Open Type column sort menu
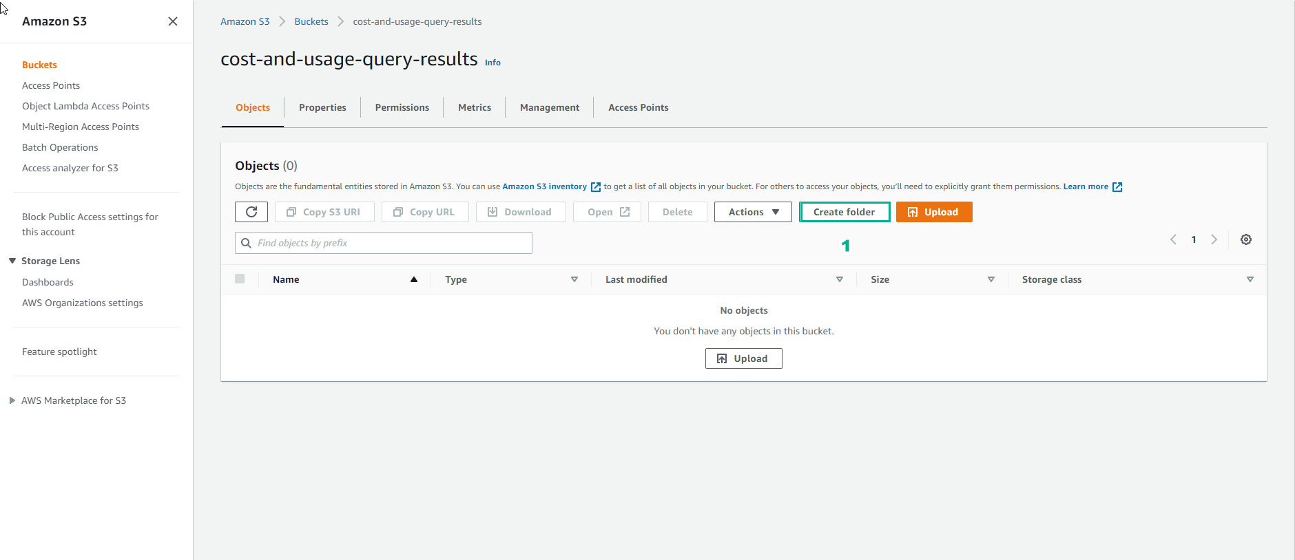 (574, 279)
